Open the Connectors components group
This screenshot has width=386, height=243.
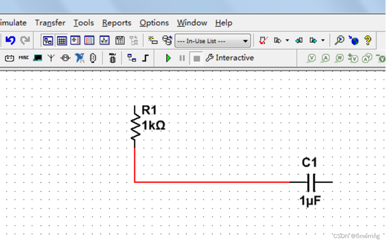point(93,58)
